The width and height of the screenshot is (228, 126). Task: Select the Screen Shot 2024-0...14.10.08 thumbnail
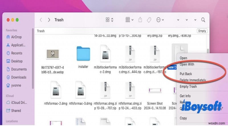coord(155,90)
